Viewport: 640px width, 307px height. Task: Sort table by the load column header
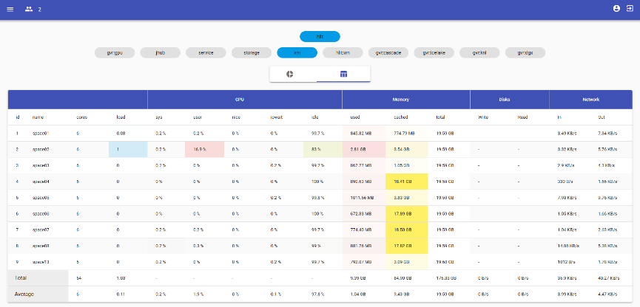point(121,117)
